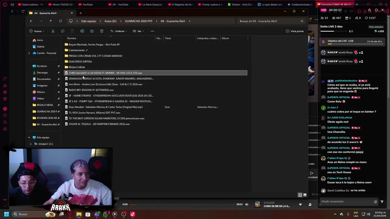Screen dimensions: 390x219
Task: Collapse the Este equipo tree node
Action: (29, 137)
